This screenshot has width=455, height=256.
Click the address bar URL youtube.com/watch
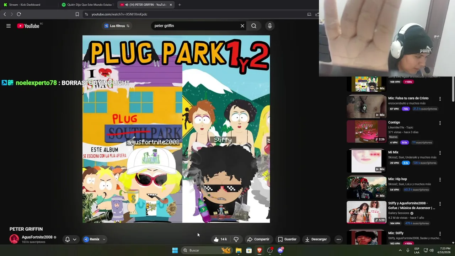[119, 14]
